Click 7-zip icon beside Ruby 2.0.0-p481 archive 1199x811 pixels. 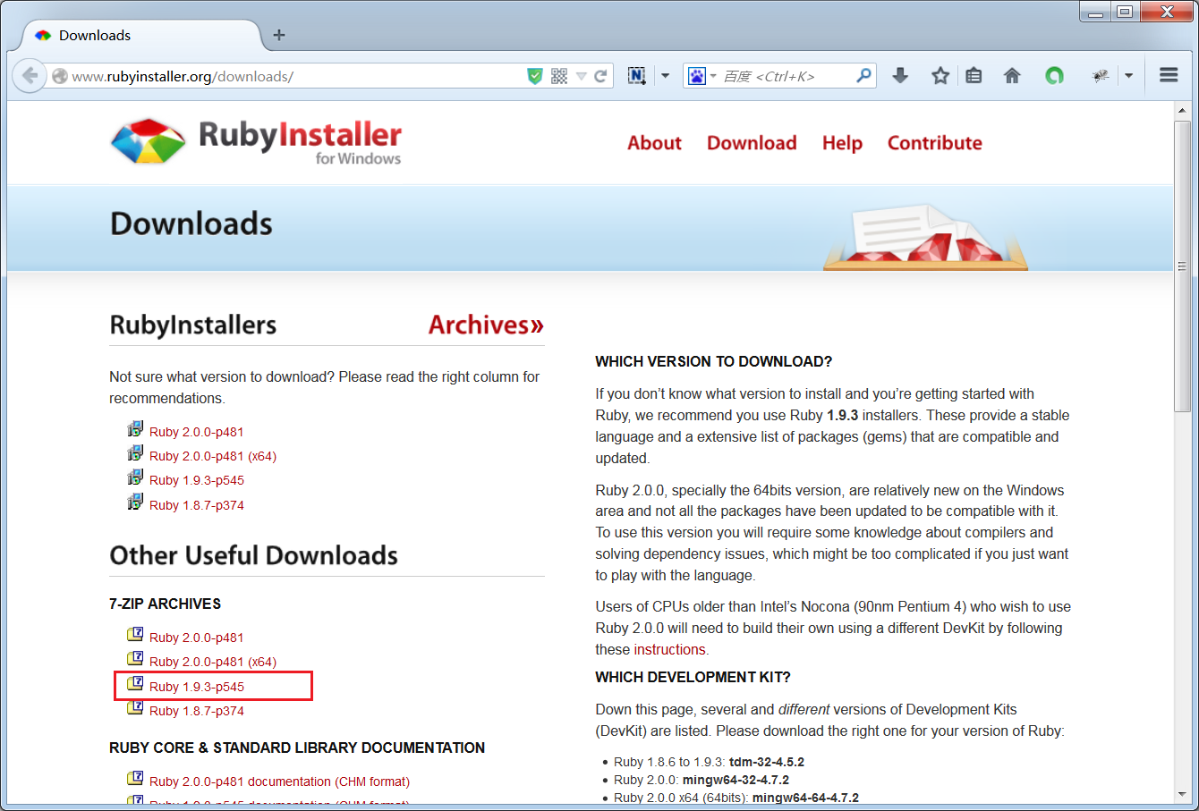pos(135,634)
